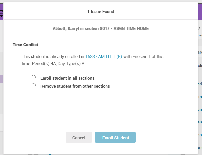Screen dimensions: 202x155
Task: Select the "Remove student from other sections" radio button
Action: pos(33,85)
